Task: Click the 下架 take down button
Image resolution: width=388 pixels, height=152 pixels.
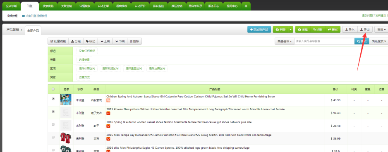Action: tap(120, 41)
